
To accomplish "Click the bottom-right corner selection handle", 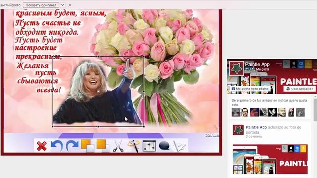I will [144, 127].
